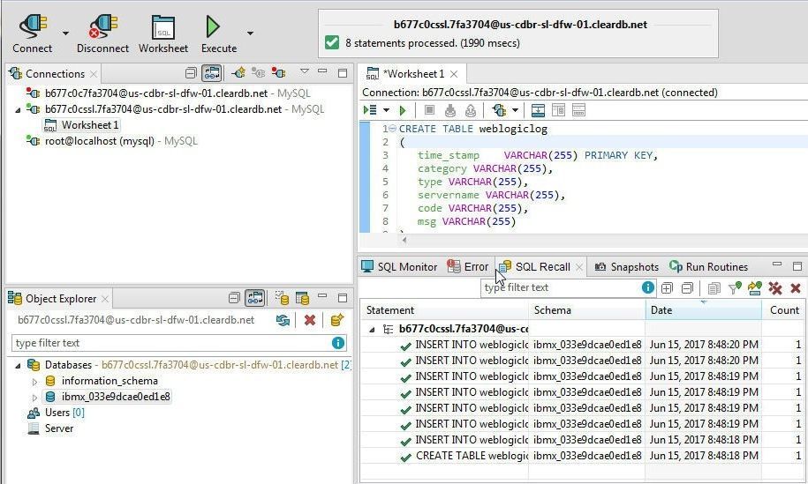Open the Connections panel view menu triangle

305,71
